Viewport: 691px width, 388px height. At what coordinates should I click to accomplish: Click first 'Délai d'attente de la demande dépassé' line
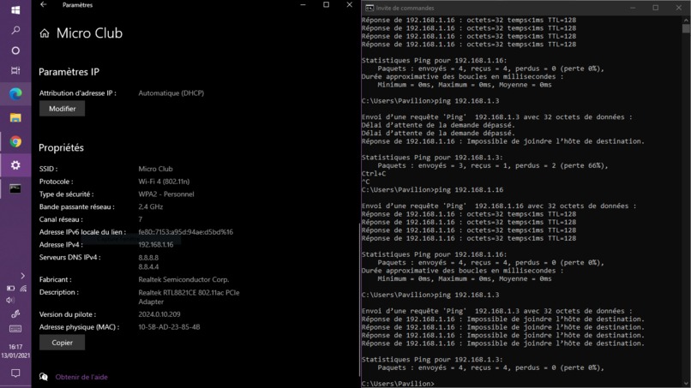tap(438, 125)
